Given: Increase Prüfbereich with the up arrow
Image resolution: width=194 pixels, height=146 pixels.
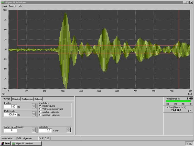Looking at the screenshot, I should (34, 113).
